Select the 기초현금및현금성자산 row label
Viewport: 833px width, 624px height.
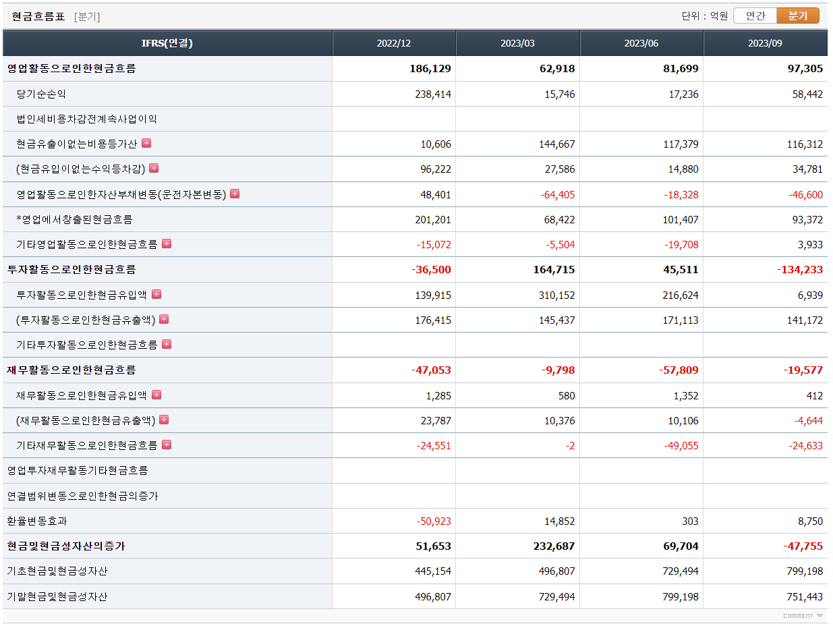pyautogui.click(x=57, y=571)
